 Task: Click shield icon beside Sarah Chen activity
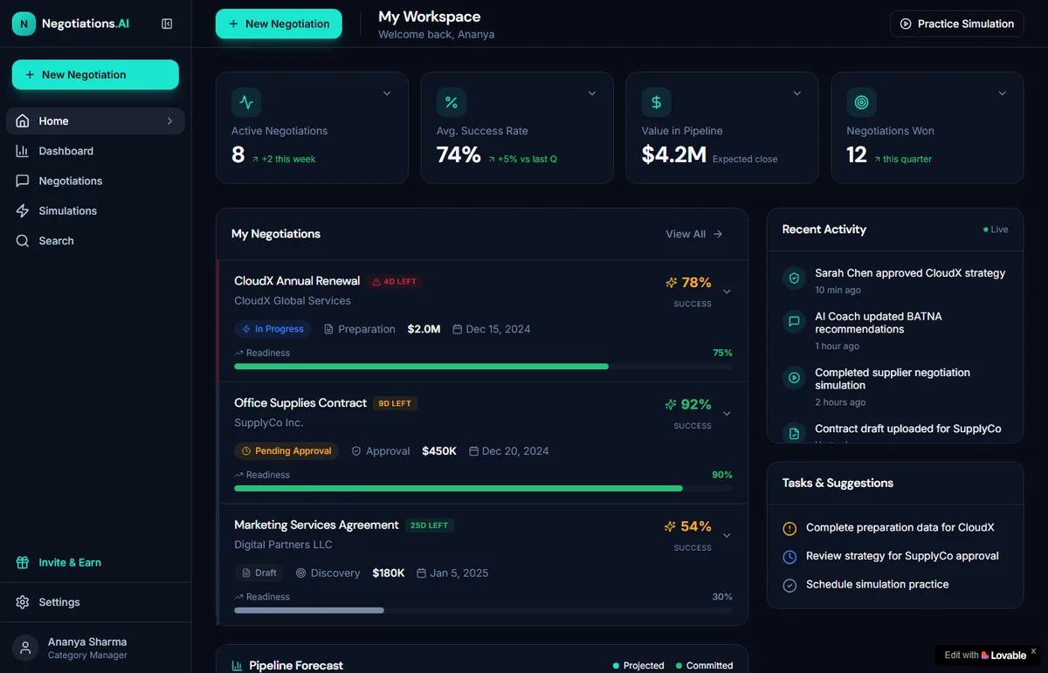tap(794, 278)
